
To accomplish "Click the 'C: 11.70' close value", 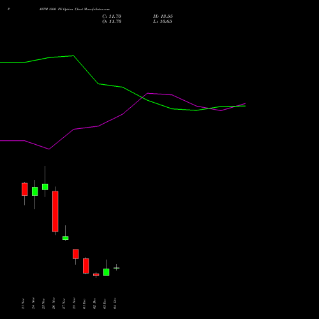I will [x=112, y=17].
